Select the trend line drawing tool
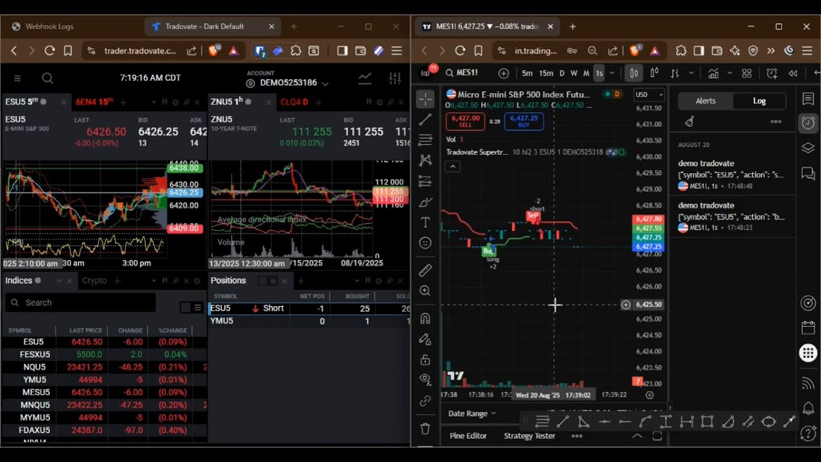 (425, 119)
